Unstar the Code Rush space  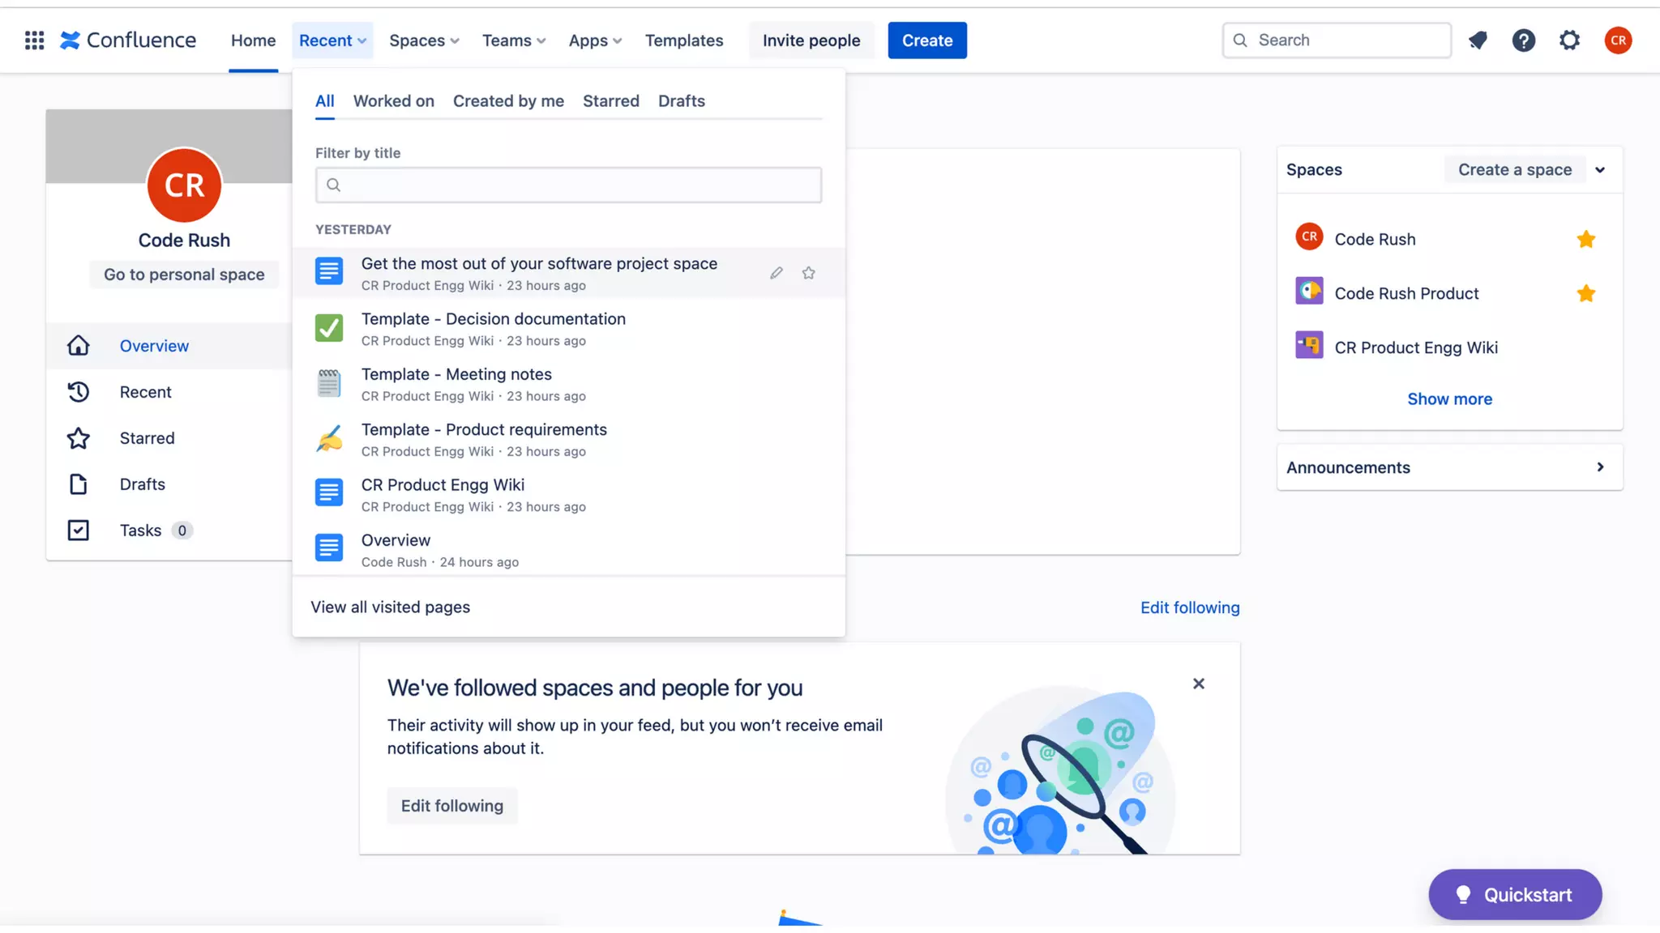[x=1585, y=239]
